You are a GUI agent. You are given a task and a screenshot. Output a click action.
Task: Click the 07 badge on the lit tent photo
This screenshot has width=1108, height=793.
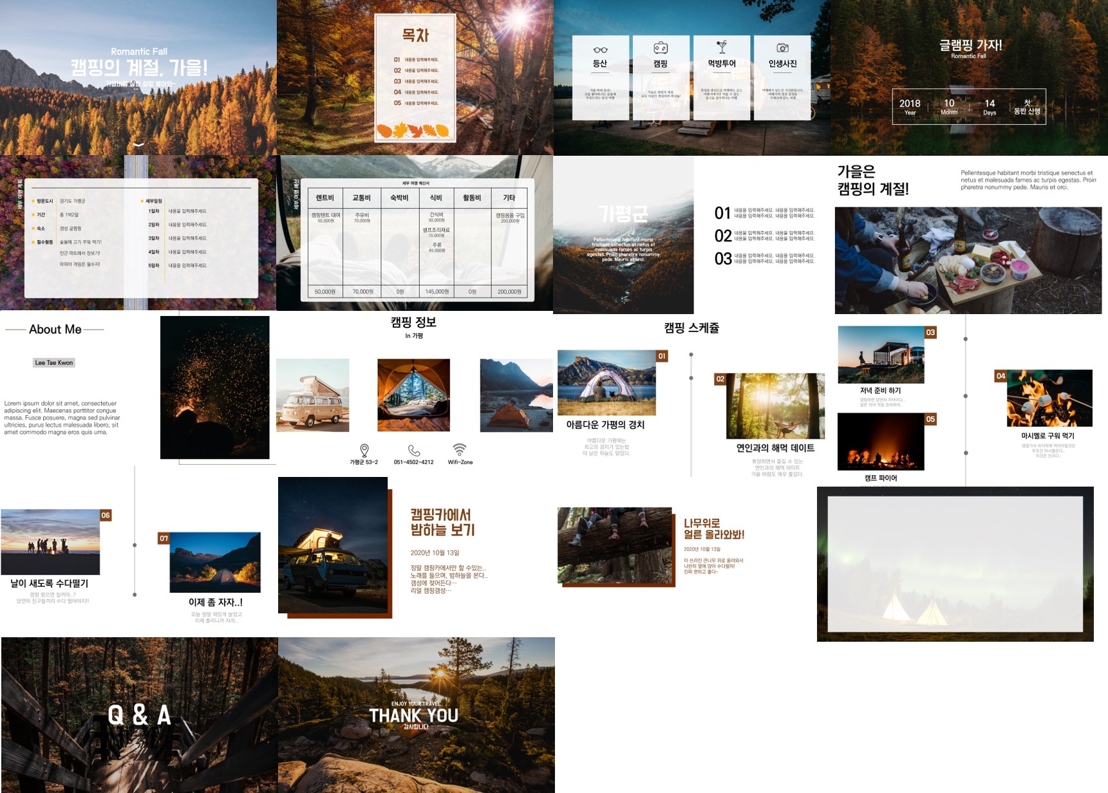[x=164, y=538]
